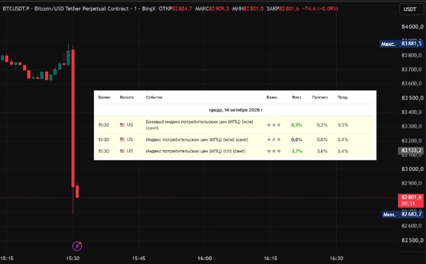Screen dimensions: 426x264
Task: Click the US flag in the ИПЦ (г/г) row
Action: click(122, 151)
